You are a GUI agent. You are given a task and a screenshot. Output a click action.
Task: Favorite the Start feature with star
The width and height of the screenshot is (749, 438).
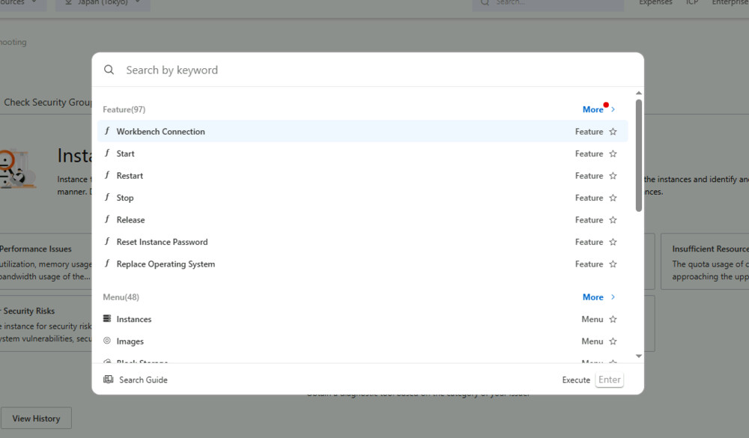tap(613, 153)
